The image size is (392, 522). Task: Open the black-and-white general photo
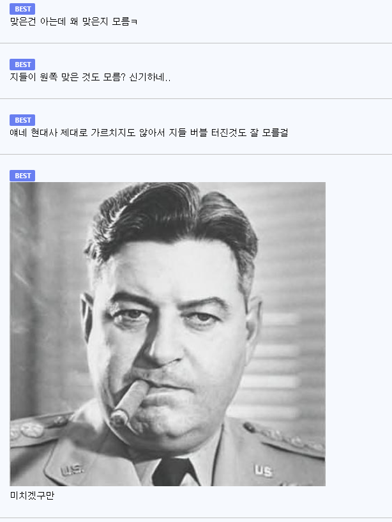[x=168, y=334]
